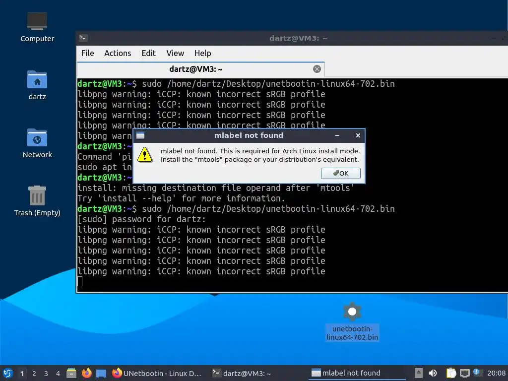
Task: Click OK in the mlabel not found dialog
Action: (340, 173)
